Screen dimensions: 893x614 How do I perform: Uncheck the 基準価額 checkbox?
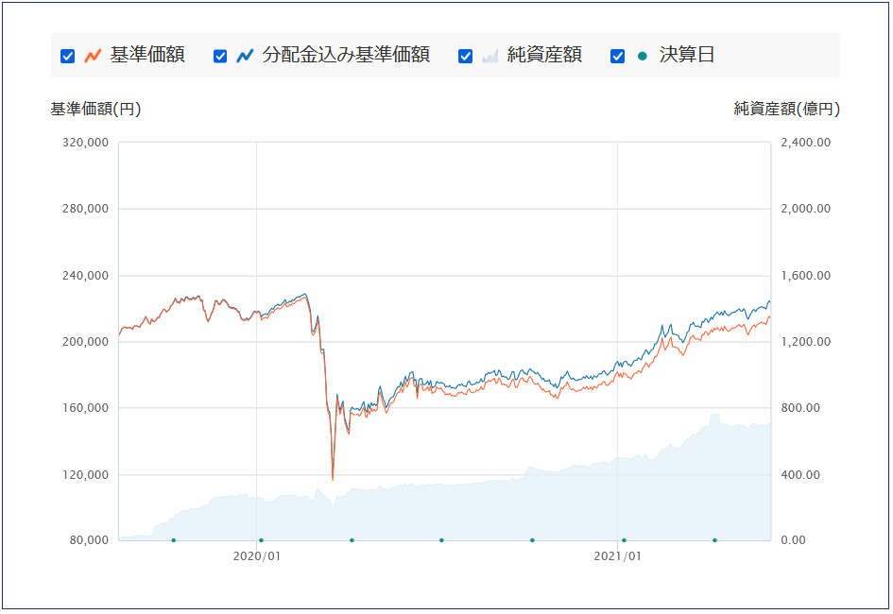[x=67, y=56]
